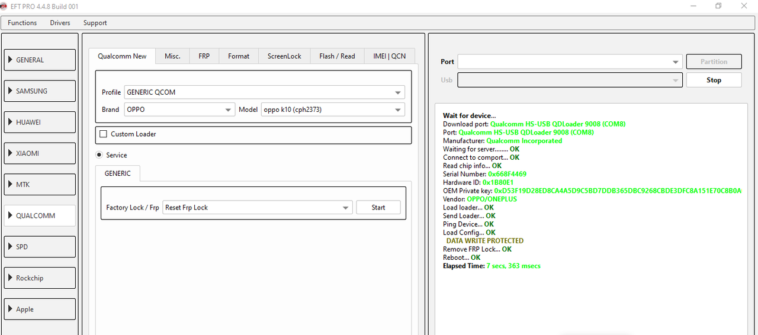
Task: Expand the HUAWEI sidebar section
Action: (40, 122)
